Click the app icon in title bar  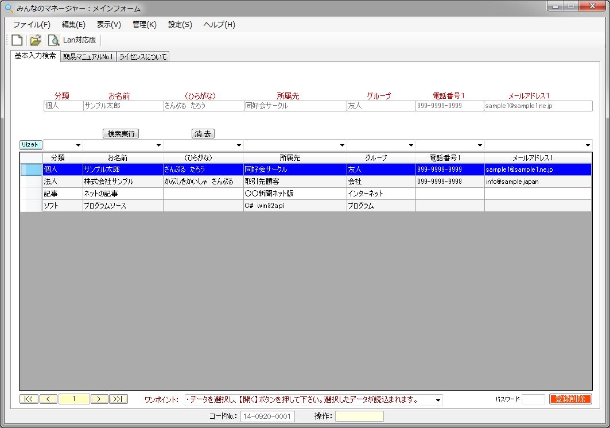pyautogui.click(x=9, y=8)
